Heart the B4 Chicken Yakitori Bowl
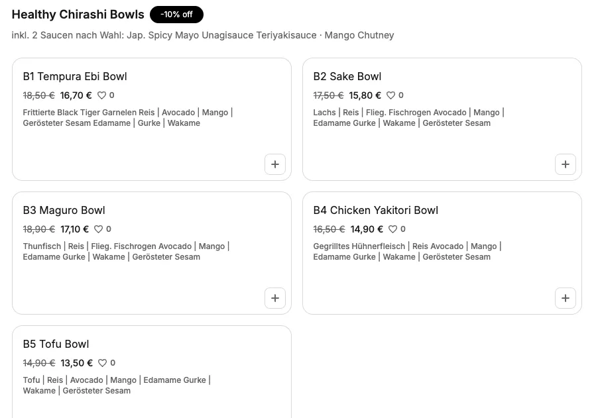598x418 pixels. 393,229
